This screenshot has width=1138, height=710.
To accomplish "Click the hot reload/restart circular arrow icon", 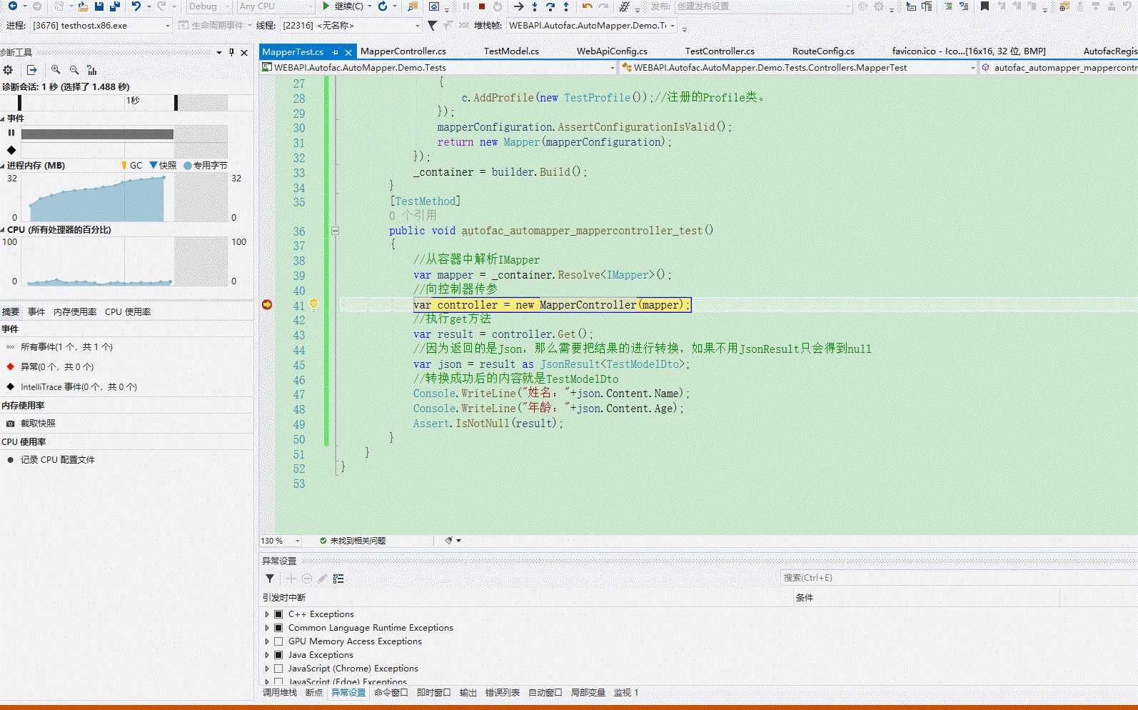I will (x=382, y=6).
